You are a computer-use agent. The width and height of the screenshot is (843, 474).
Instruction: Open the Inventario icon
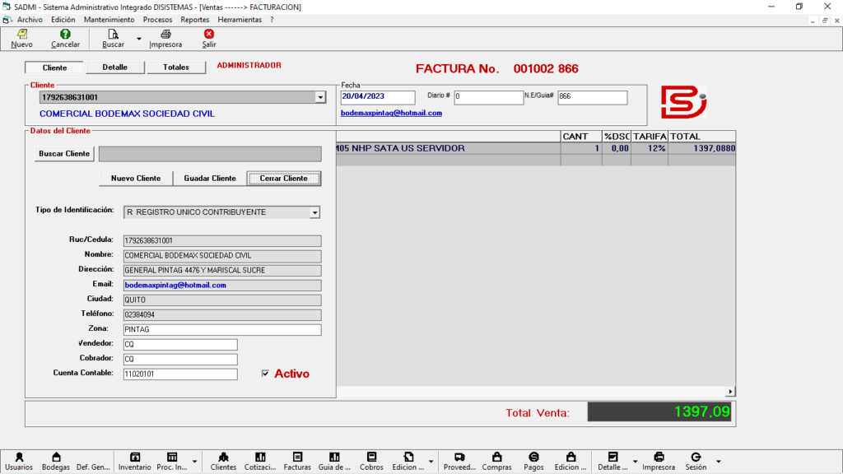(135, 457)
